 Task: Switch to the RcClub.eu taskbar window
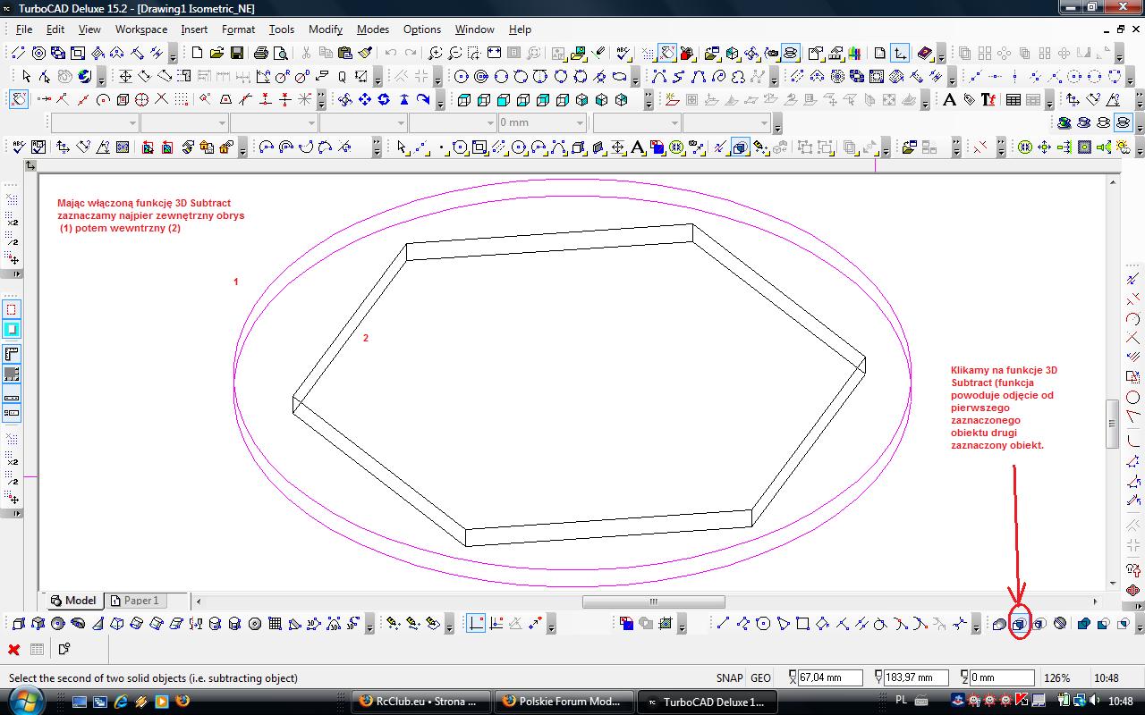pos(421,702)
